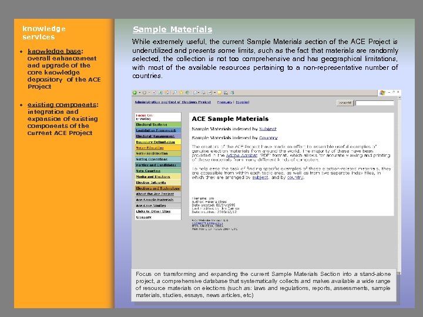Open Favorites using the star icon

182,93
